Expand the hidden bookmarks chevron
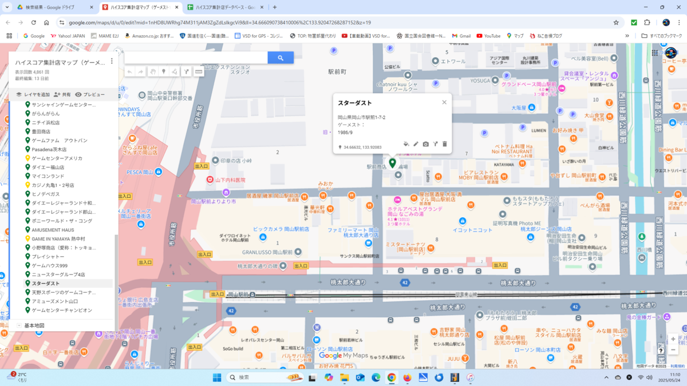Viewport: 687px width, 386px height. pyautogui.click(x=627, y=35)
